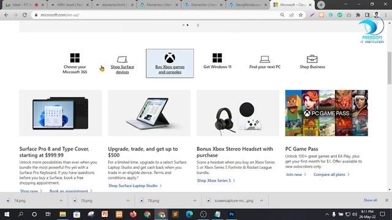Click the microsoft.com address bar
This screenshot has width=392, height=220.
[x=157, y=15]
